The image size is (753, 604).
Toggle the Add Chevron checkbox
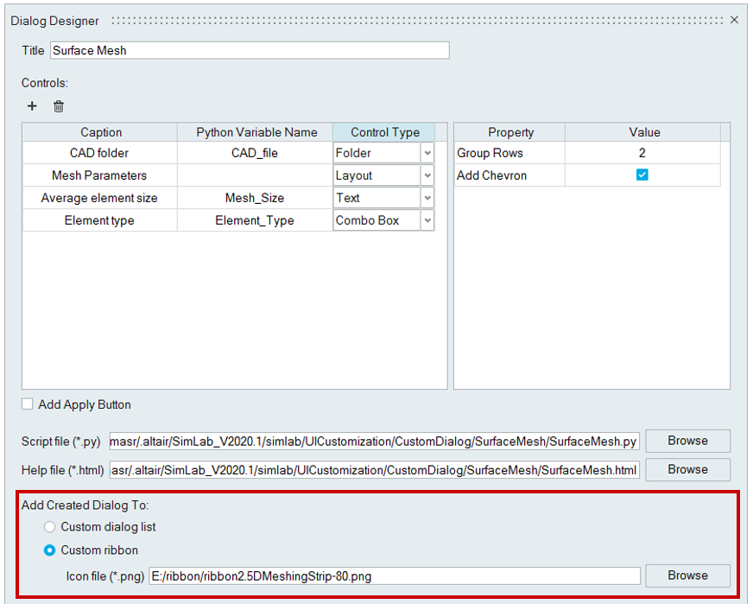coord(642,175)
